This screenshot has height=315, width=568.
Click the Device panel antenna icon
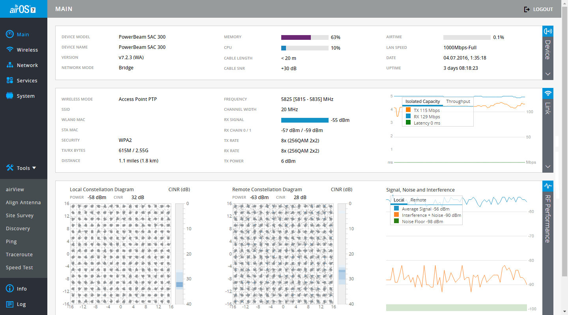tap(548, 31)
